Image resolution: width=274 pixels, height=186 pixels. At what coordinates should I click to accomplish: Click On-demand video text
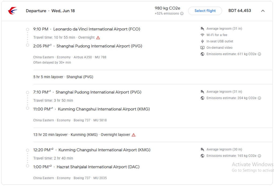(219, 48)
